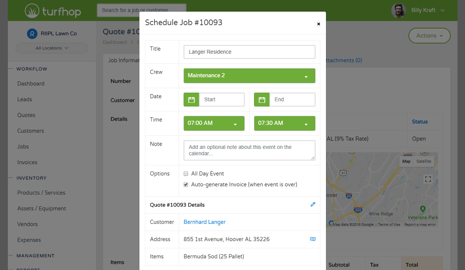Open customer Bernhard Langer link

point(204,222)
